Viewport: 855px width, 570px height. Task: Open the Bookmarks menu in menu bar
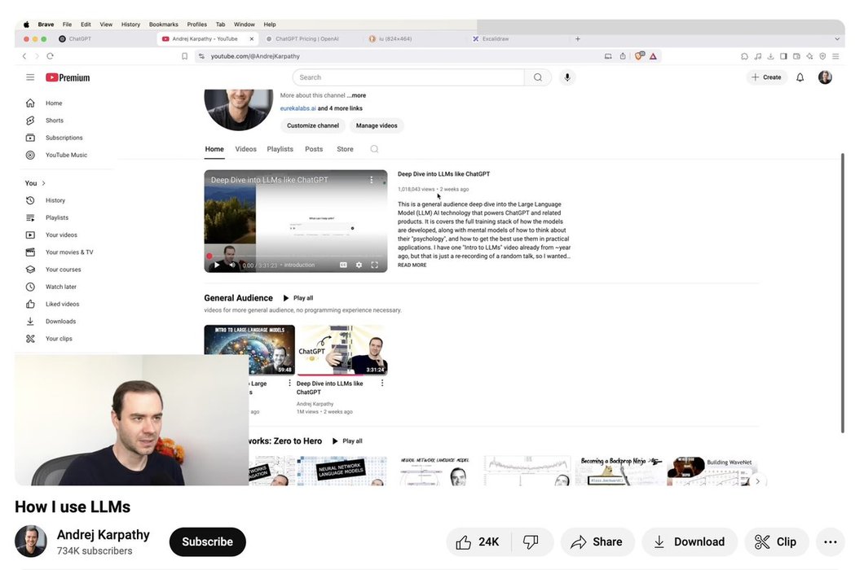(163, 24)
